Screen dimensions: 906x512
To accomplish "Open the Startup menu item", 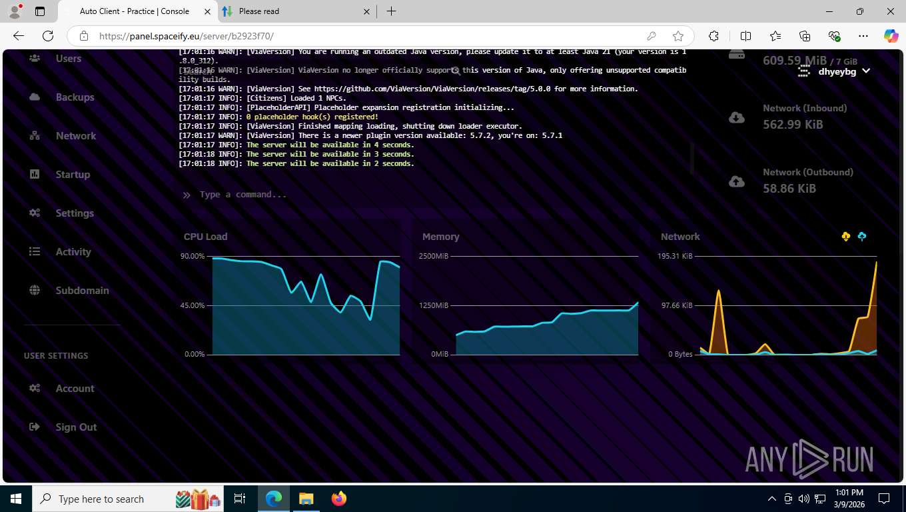I will [x=73, y=175].
